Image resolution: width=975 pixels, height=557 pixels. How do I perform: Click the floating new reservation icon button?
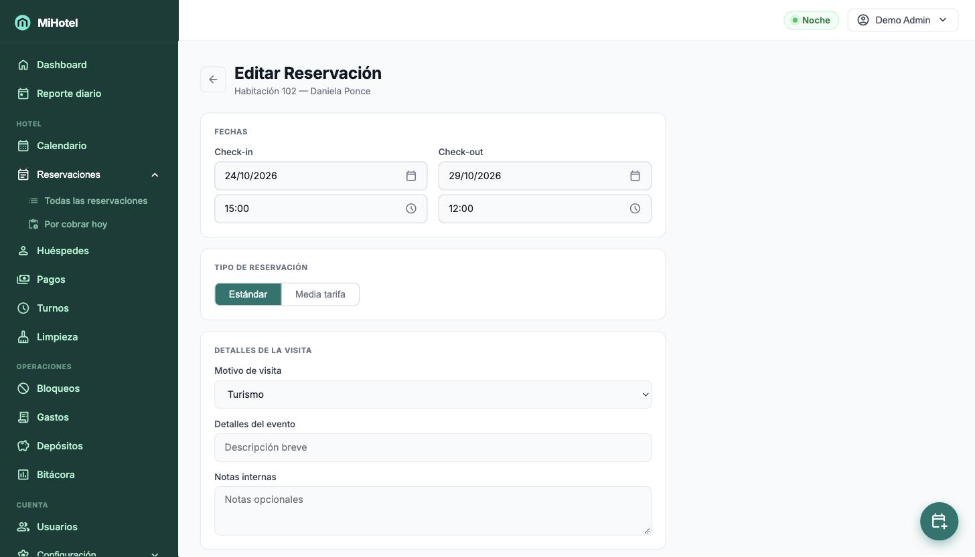(x=939, y=522)
